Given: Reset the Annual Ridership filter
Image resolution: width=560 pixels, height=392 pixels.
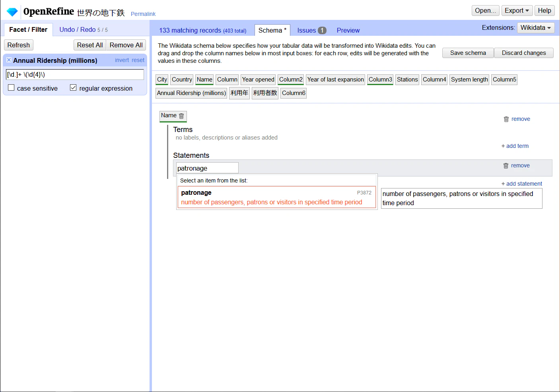Looking at the screenshot, I should coord(138,60).
